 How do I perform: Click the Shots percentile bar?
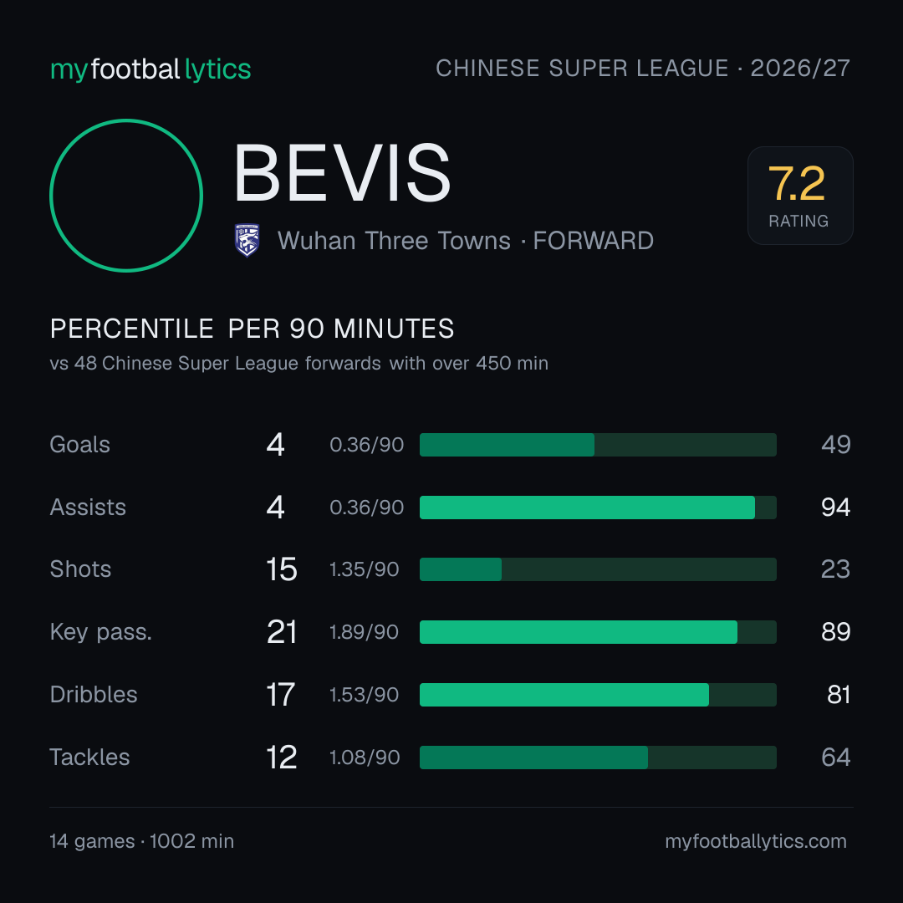(x=598, y=569)
